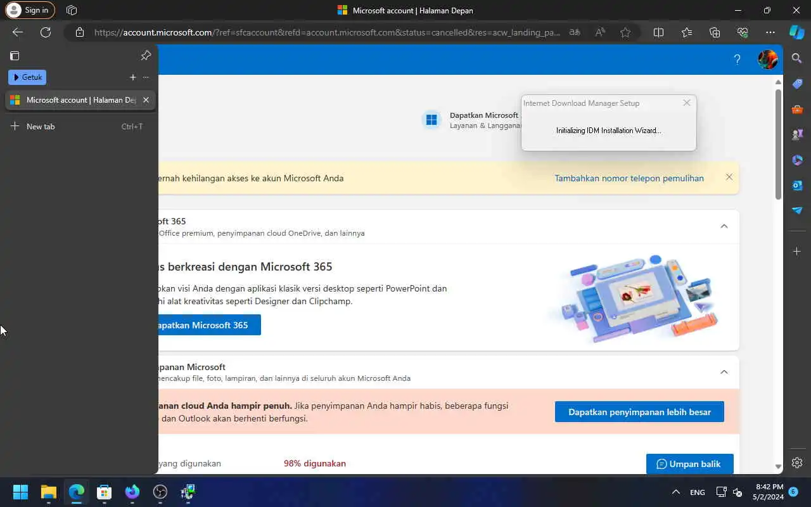
Task: Open sidebar settings gear icon
Action: (x=797, y=463)
